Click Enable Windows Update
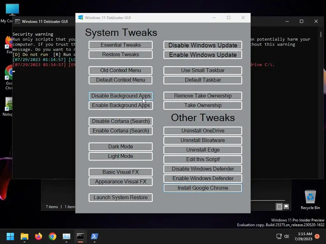326x244 pixels. tap(203, 55)
